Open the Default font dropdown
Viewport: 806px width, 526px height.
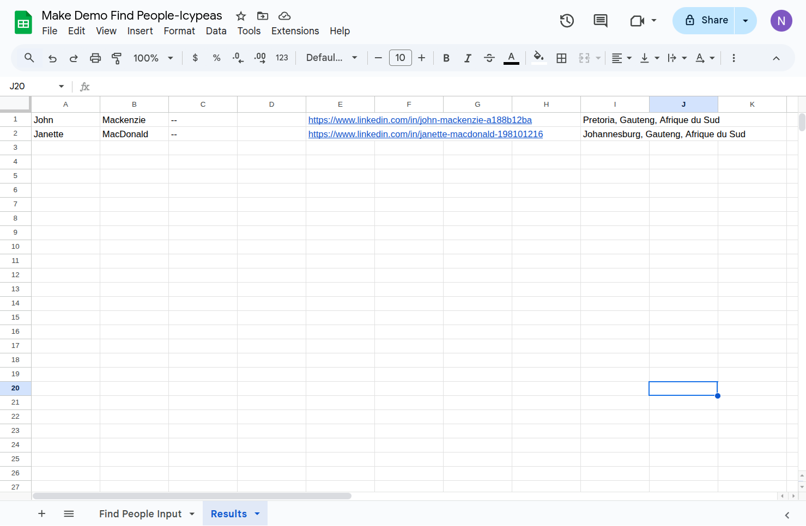[x=331, y=58]
